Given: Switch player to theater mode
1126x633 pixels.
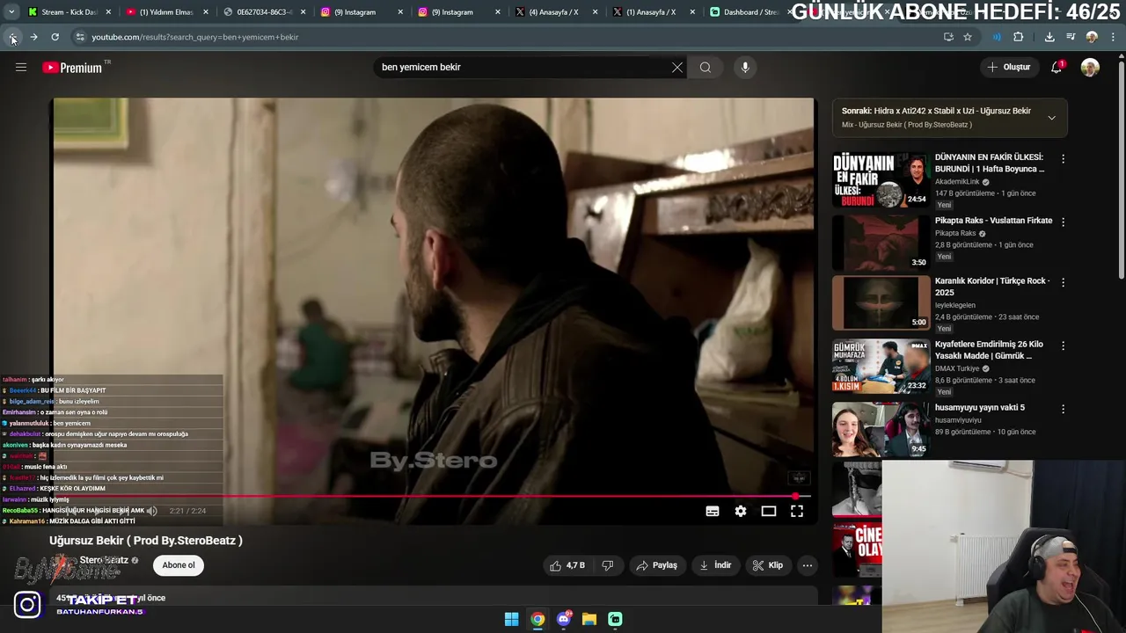Looking at the screenshot, I should click(x=769, y=511).
